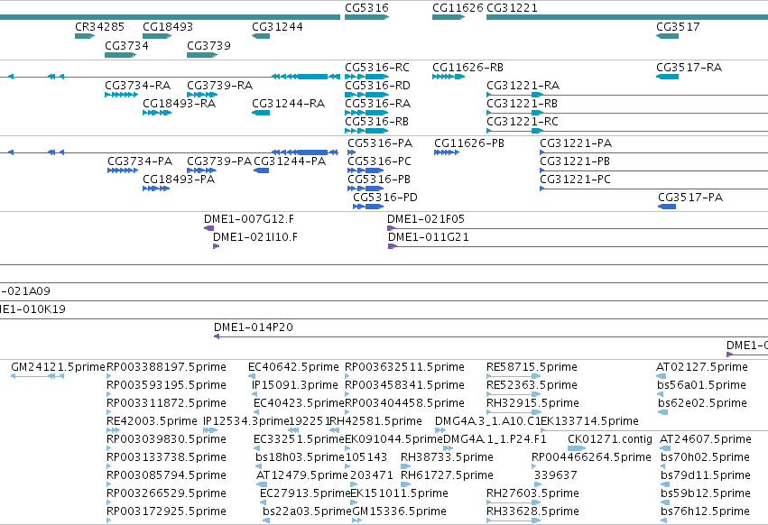Click the CG3734 gene label
Viewport: 768px width, 525px height.
click(x=126, y=45)
